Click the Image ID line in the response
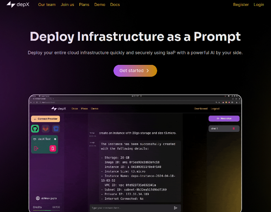The height and width of the screenshot is (212, 271). pyautogui.click(x=130, y=162)
